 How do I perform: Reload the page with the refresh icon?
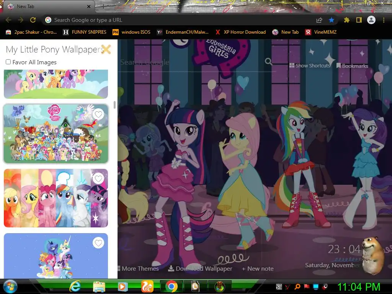(x=33, y=20)
